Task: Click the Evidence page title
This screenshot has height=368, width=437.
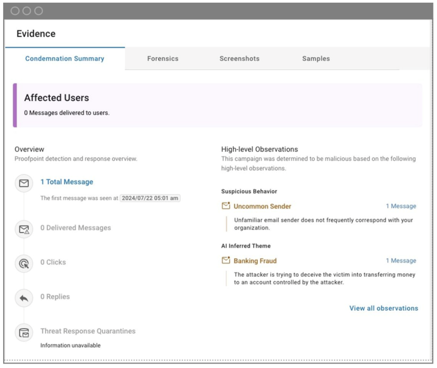Action: [36, 34]
